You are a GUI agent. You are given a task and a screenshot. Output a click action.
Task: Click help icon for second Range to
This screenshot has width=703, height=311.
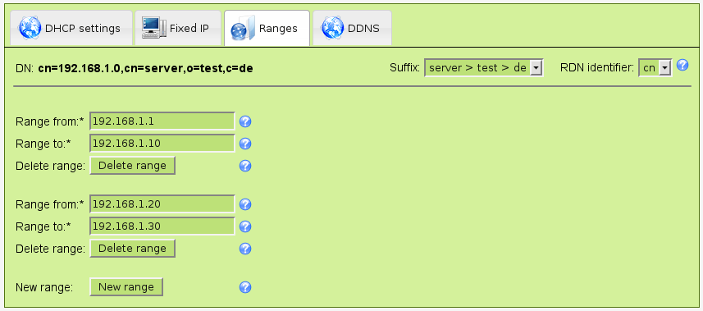click(244, 226)
